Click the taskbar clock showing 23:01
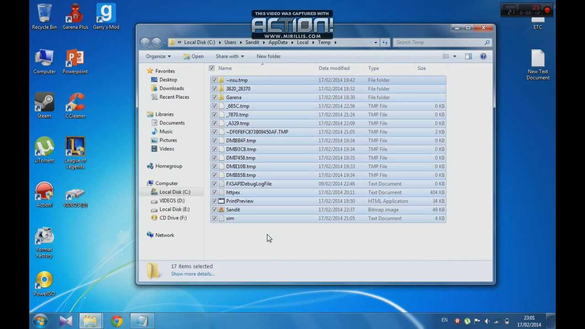The height and width of the screenshot is (329, 585). coord(529,321)
